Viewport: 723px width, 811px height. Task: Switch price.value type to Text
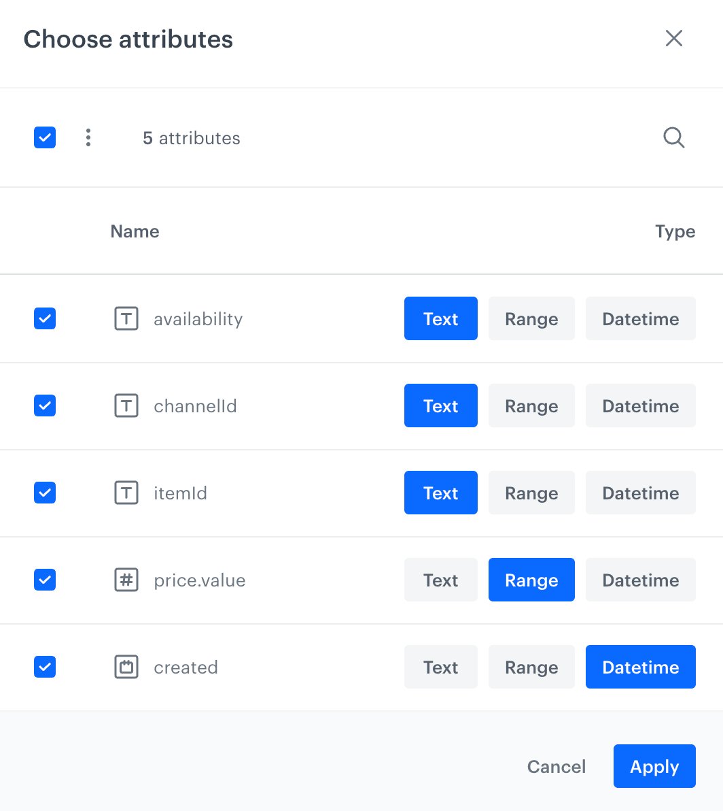click(440, 580)
